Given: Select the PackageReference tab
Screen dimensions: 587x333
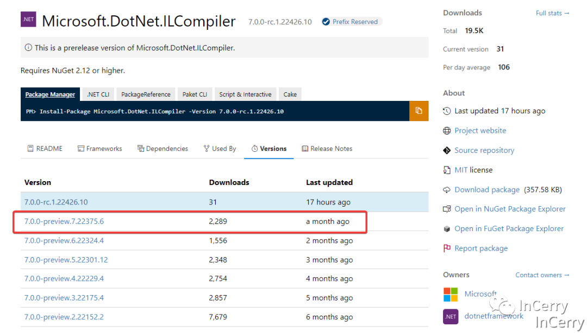Looking at the screenshot, I should 146,94.
